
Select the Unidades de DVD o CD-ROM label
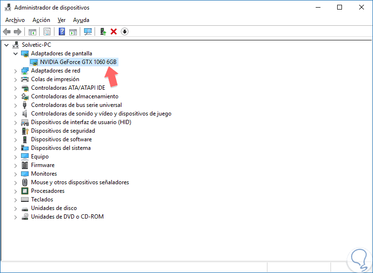pyautogui.click(x=67, y=216)
